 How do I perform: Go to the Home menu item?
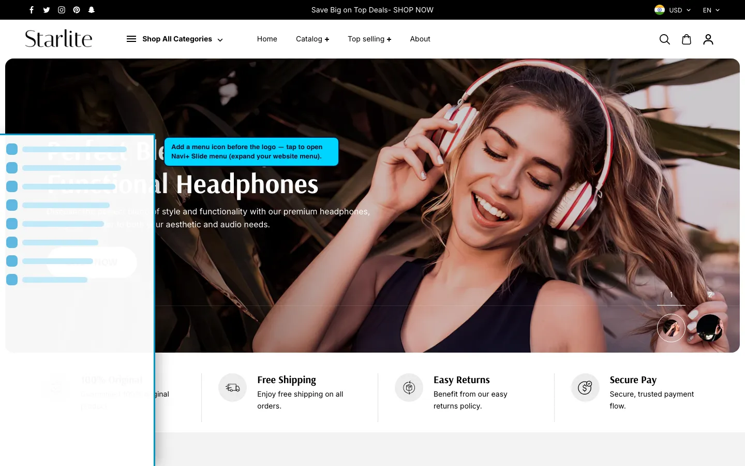coord(267,39)
